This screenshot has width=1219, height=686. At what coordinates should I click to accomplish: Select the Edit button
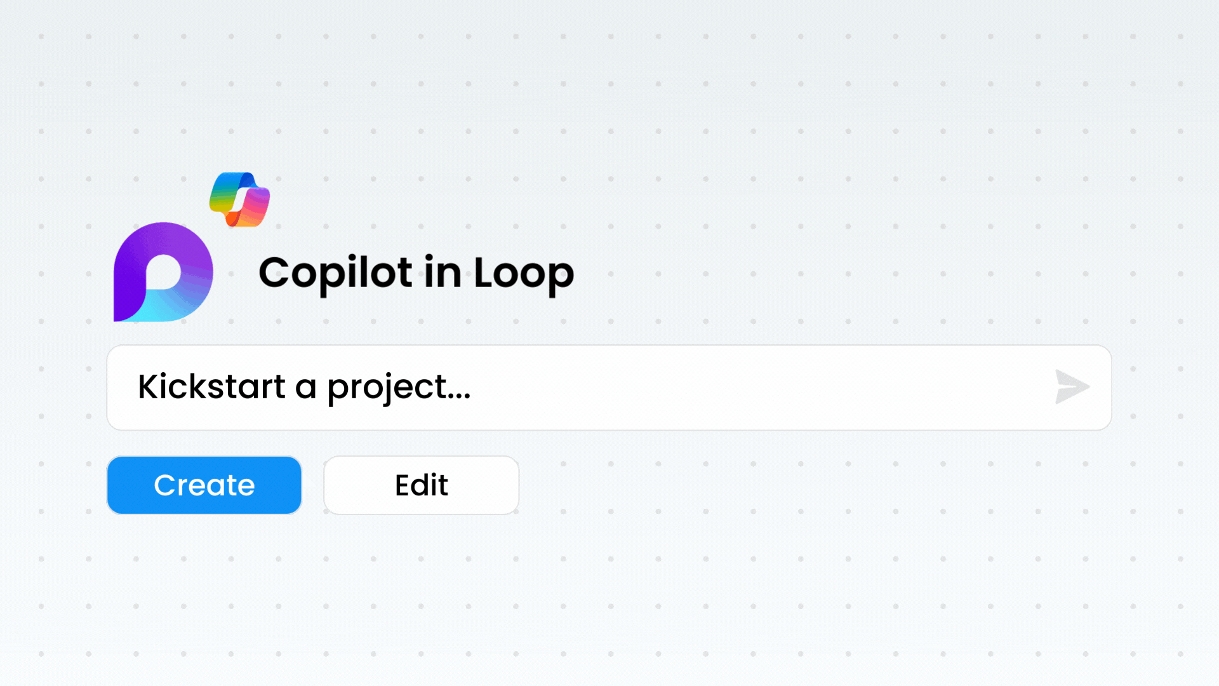point(421,485)
